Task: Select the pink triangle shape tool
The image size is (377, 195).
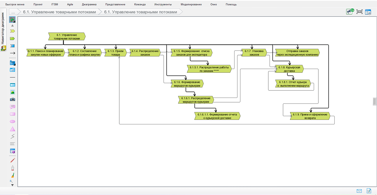Action: pos(12,129)
